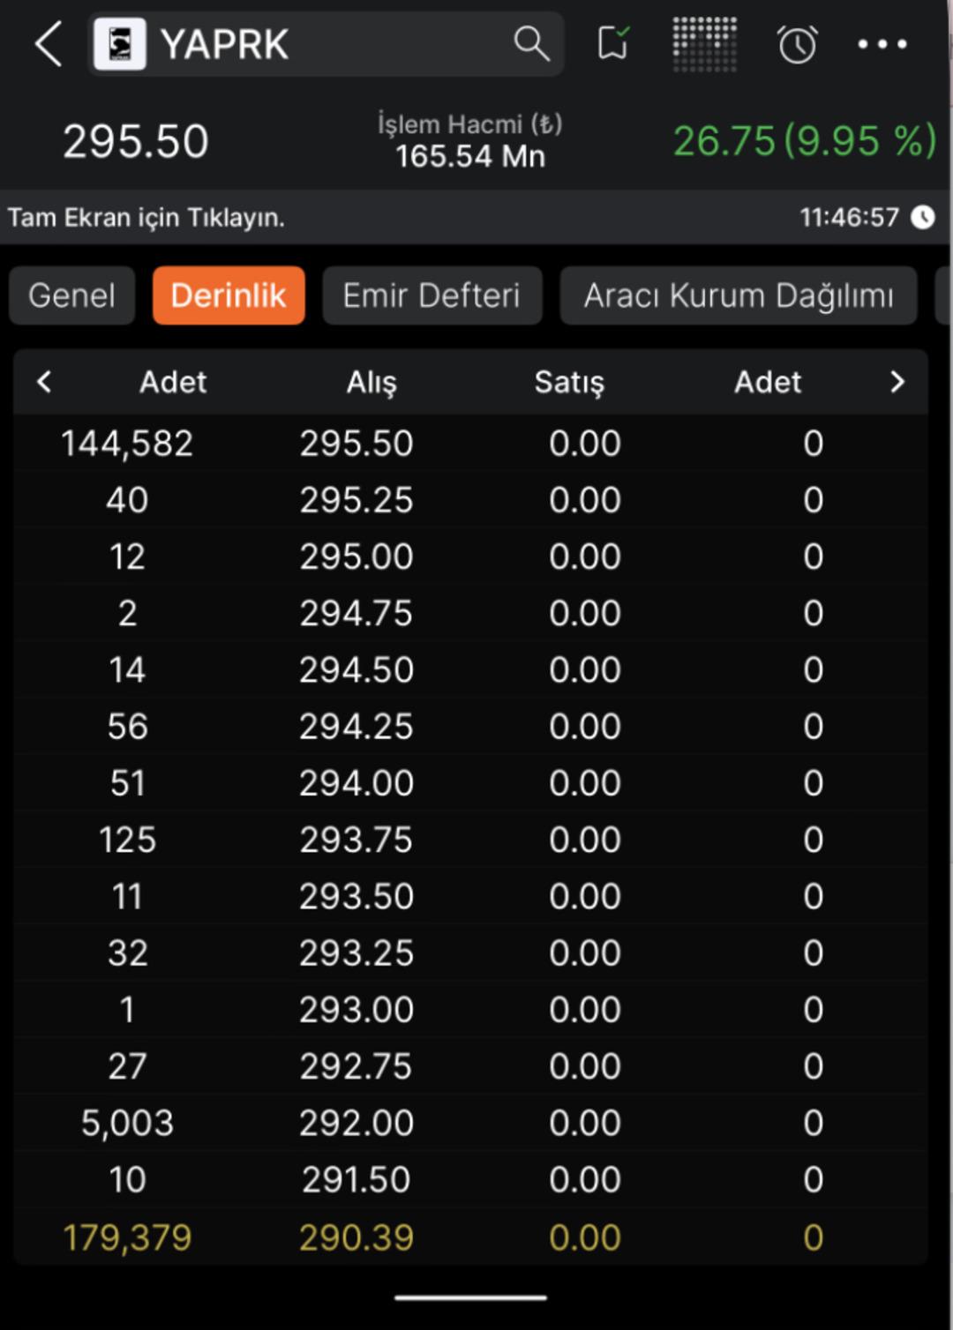This screenshot has height=1330, width=953.
Task: Open the three-dot more options menu
Action: (882, 44)
